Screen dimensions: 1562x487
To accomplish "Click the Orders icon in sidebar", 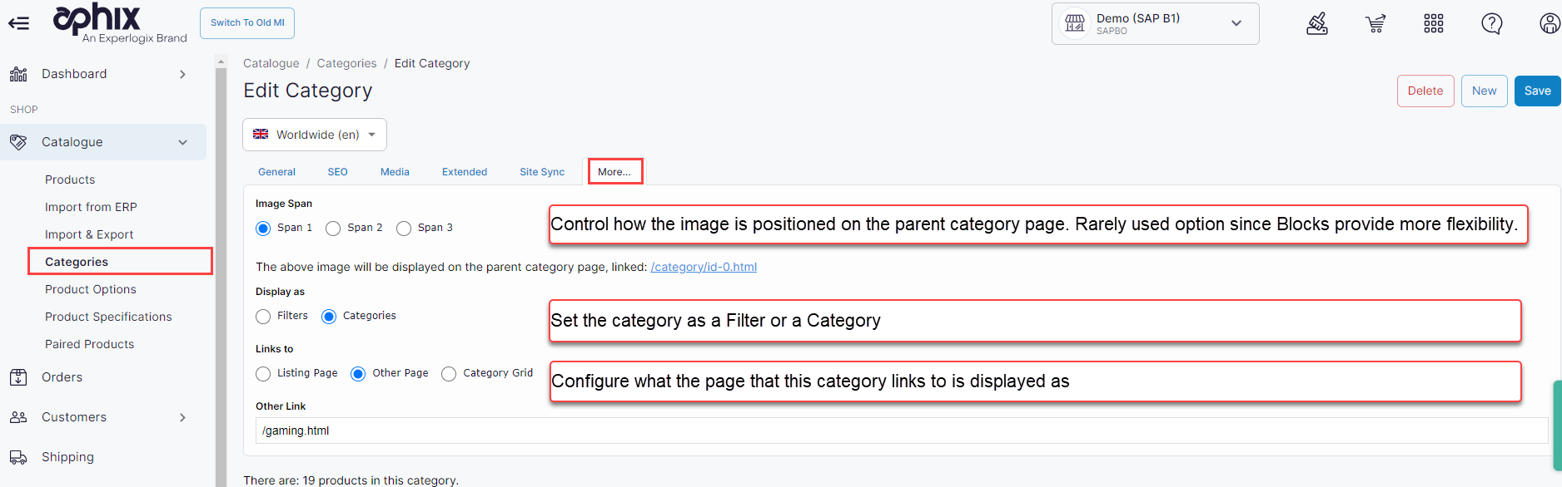I will pos(18,377).
